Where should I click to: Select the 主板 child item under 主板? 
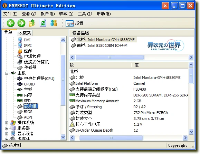(x=28, y=90)
